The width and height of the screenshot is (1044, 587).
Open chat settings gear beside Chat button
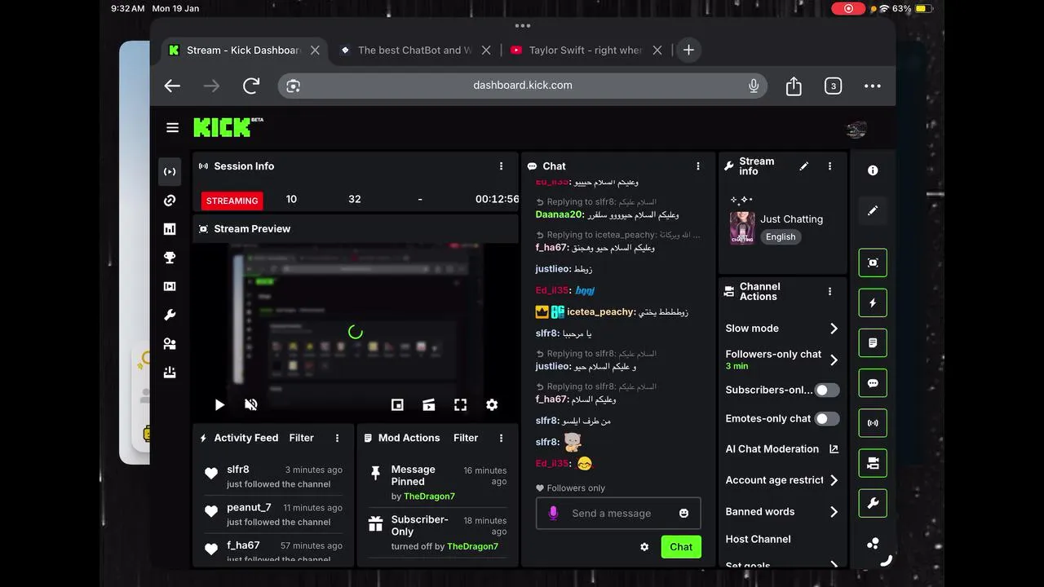pyautogui.click(x=644, y=547)
